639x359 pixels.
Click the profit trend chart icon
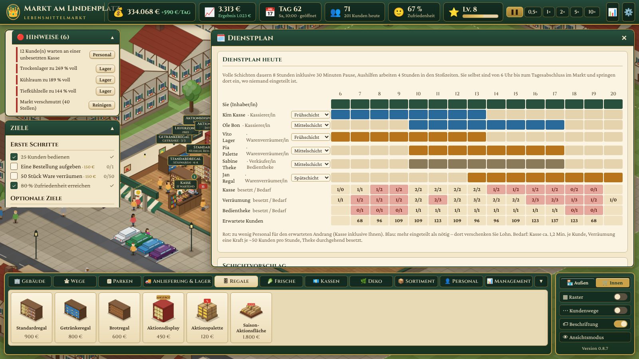point(209,12)
